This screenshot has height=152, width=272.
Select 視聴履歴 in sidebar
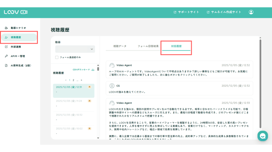point(19,37)
